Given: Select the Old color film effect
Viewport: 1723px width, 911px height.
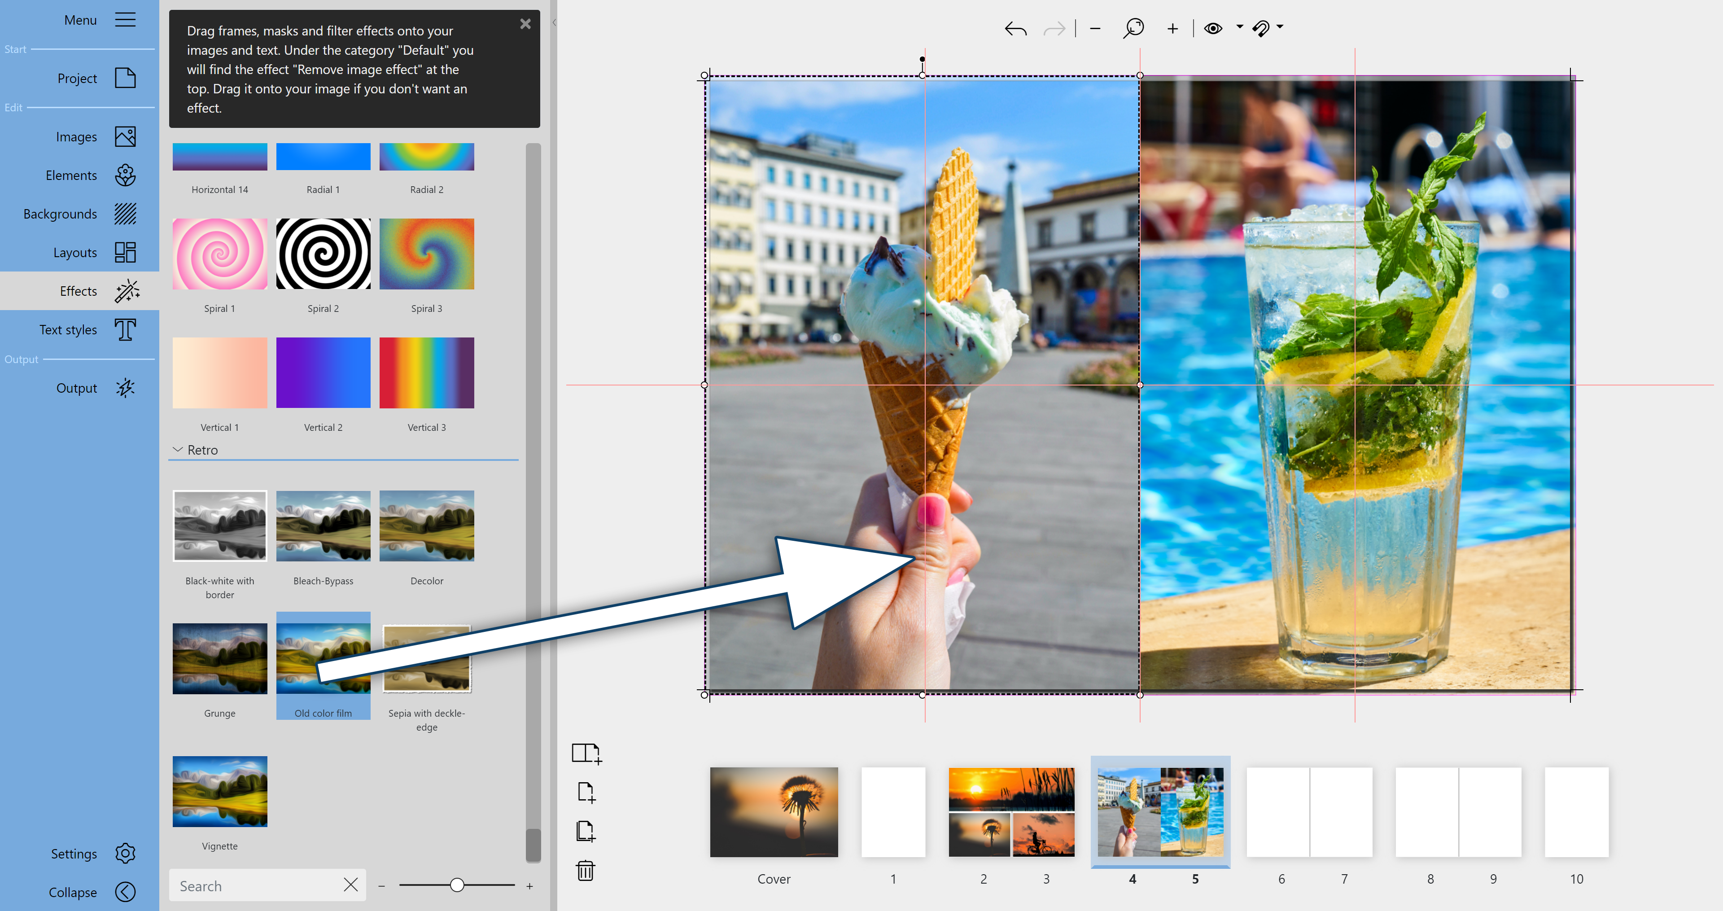Looking at the screenshot, I should (x=323, y=659).
